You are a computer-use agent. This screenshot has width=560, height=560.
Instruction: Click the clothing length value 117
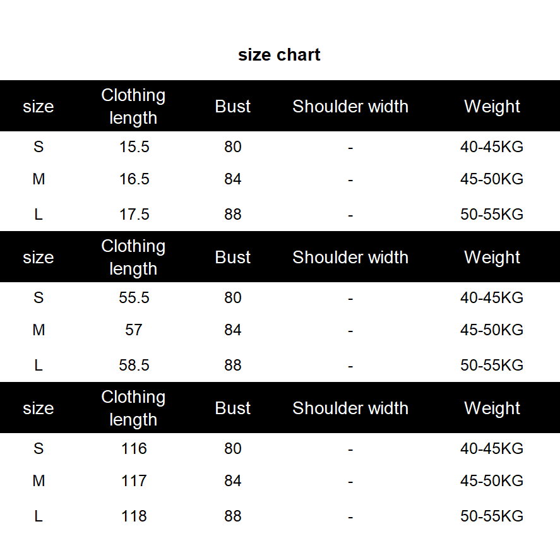(134, 481)
